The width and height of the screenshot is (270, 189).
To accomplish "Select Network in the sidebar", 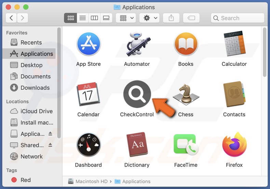I will [29, 156].
